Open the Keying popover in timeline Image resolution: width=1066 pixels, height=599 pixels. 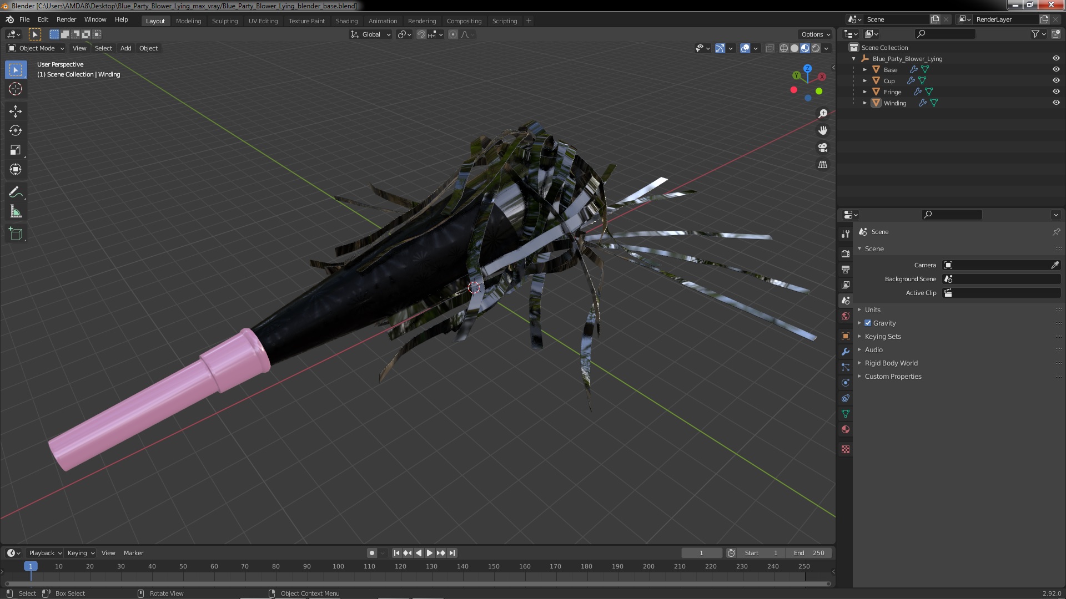pyautogui.click(x=81, y=553)
